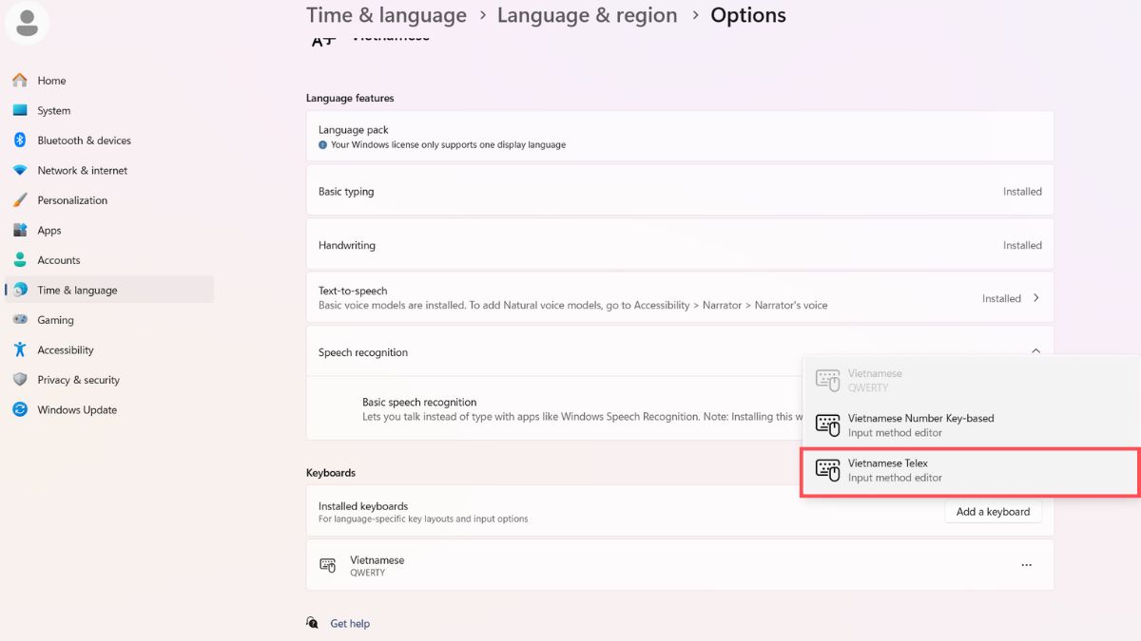Screen dimensions: 1141x641
Task: Click the Network wifi icon
Action: pos(20,170)
